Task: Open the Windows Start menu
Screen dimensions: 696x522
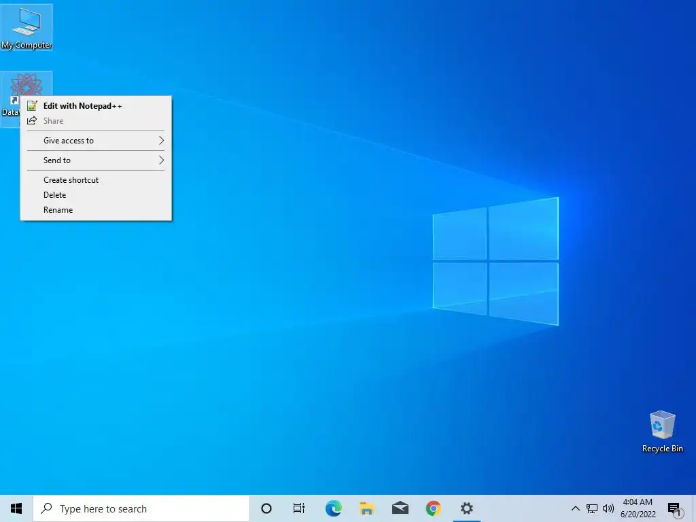Action: point(16,508)
